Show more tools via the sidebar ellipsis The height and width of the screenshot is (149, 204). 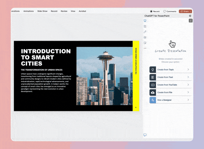pos(145,48)
